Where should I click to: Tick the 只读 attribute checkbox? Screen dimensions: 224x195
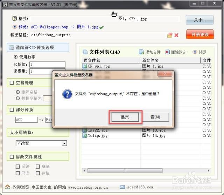coord(18,173)
